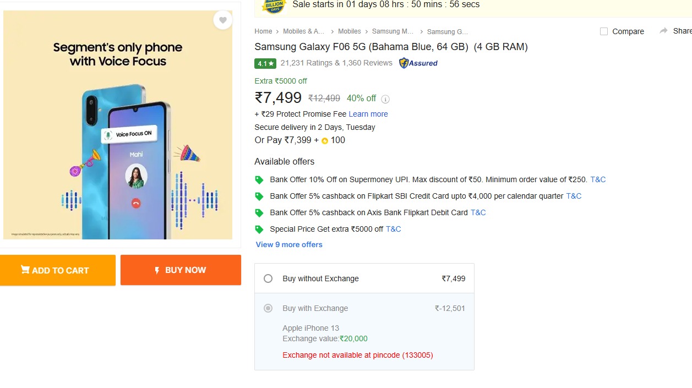The width and height of the screenshot is (692, 388).
Task: Open Learn more about Protect Promise Fee
Action: click(368, 114)
